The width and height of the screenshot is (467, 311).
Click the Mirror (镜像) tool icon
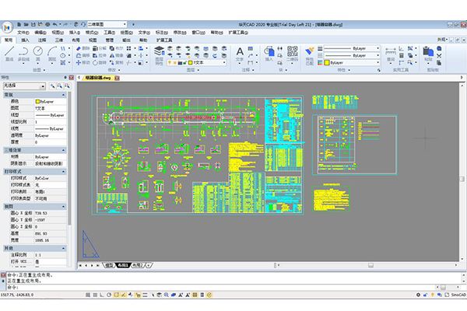(x=112, y=55)
